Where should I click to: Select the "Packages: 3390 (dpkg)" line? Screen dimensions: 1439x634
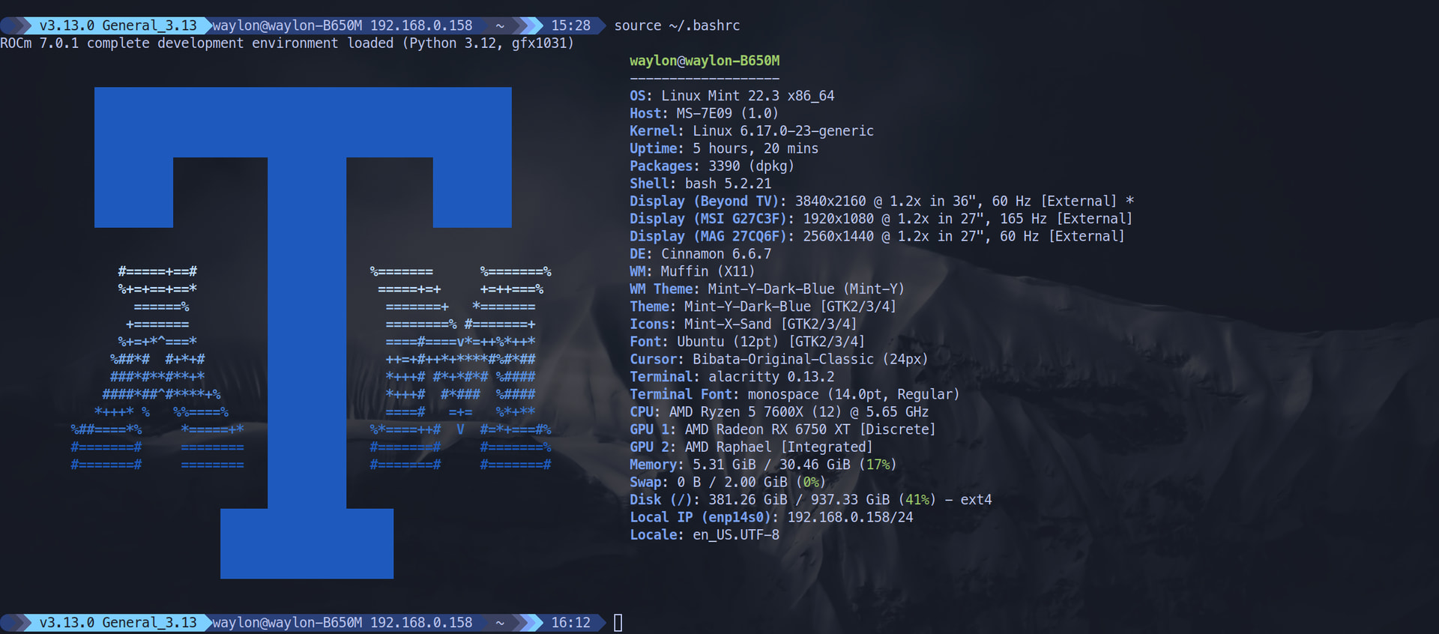coord(711,166)
